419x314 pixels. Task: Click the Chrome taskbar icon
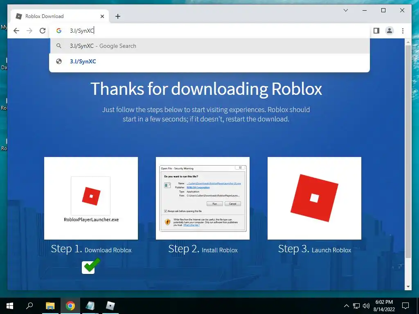click(x=70, y=306)
